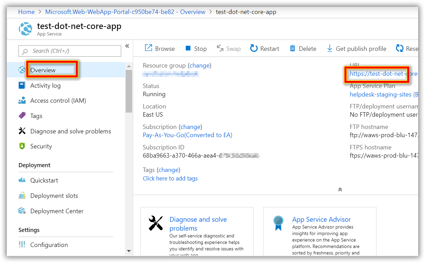Open Configuration under Settings
Viewport: 425px width, 263px height.
point(49,245)
